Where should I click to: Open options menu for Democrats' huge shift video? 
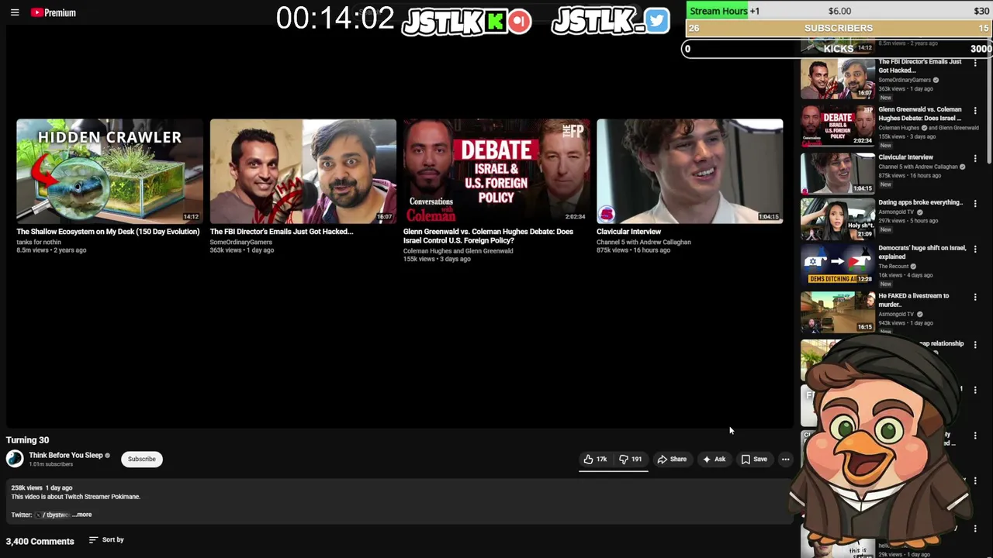(x=975, y=250)
